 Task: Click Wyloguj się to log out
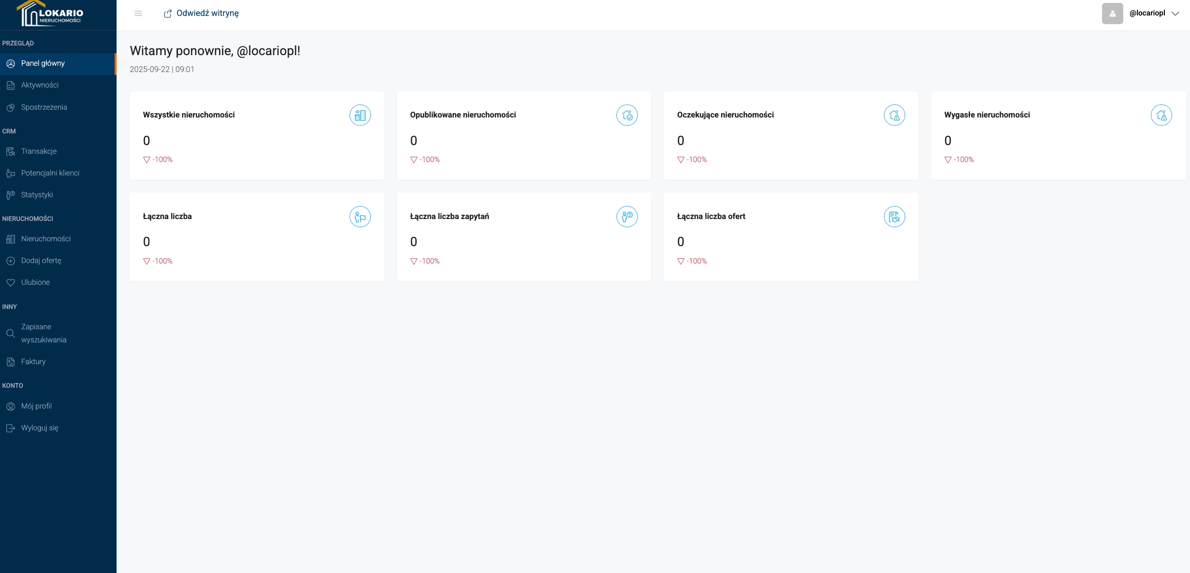[x=40, y=428]
